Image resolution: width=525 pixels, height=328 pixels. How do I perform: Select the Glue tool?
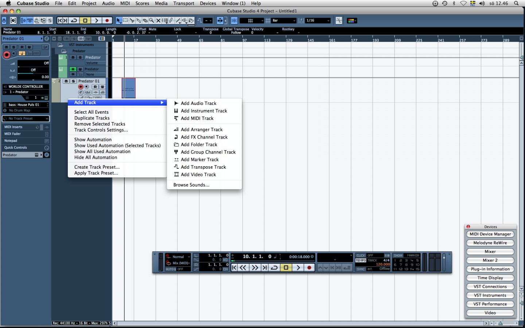[139, 21]
